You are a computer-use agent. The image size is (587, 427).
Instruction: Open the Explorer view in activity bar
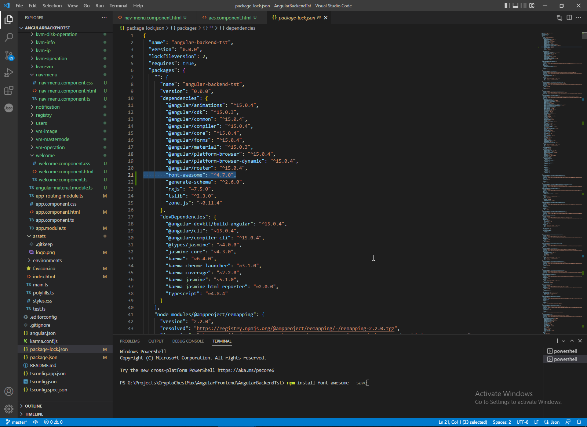click(9, 20)
